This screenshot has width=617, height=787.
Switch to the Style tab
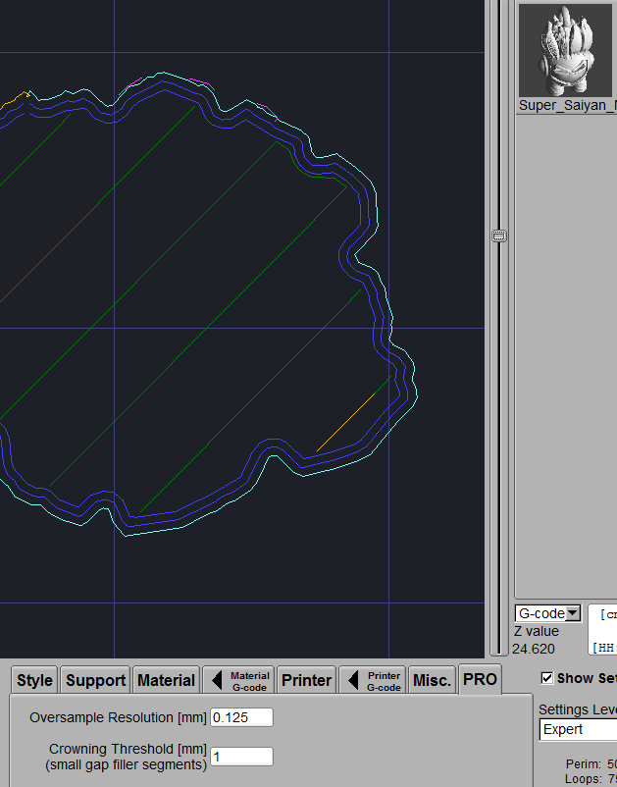[34, 680]
